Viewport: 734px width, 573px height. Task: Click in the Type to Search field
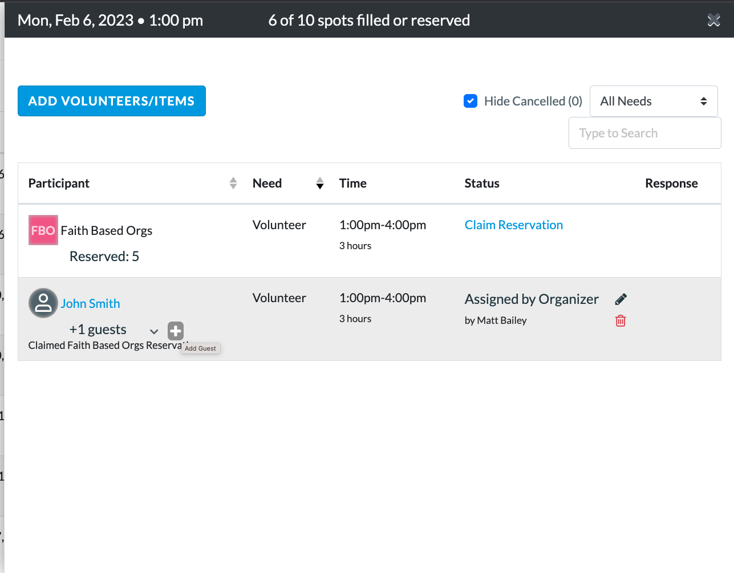click(x=645, y=133)
